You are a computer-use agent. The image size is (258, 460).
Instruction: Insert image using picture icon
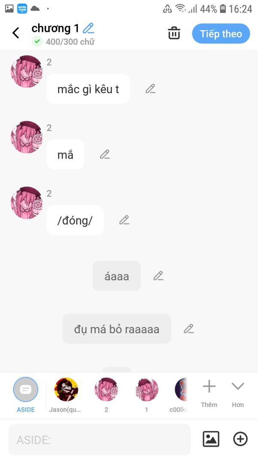(x=211, y=439)
